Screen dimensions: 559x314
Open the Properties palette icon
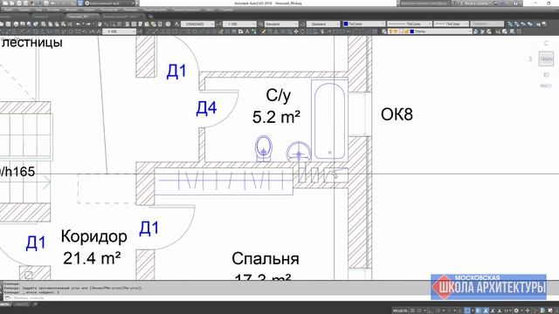128,24
